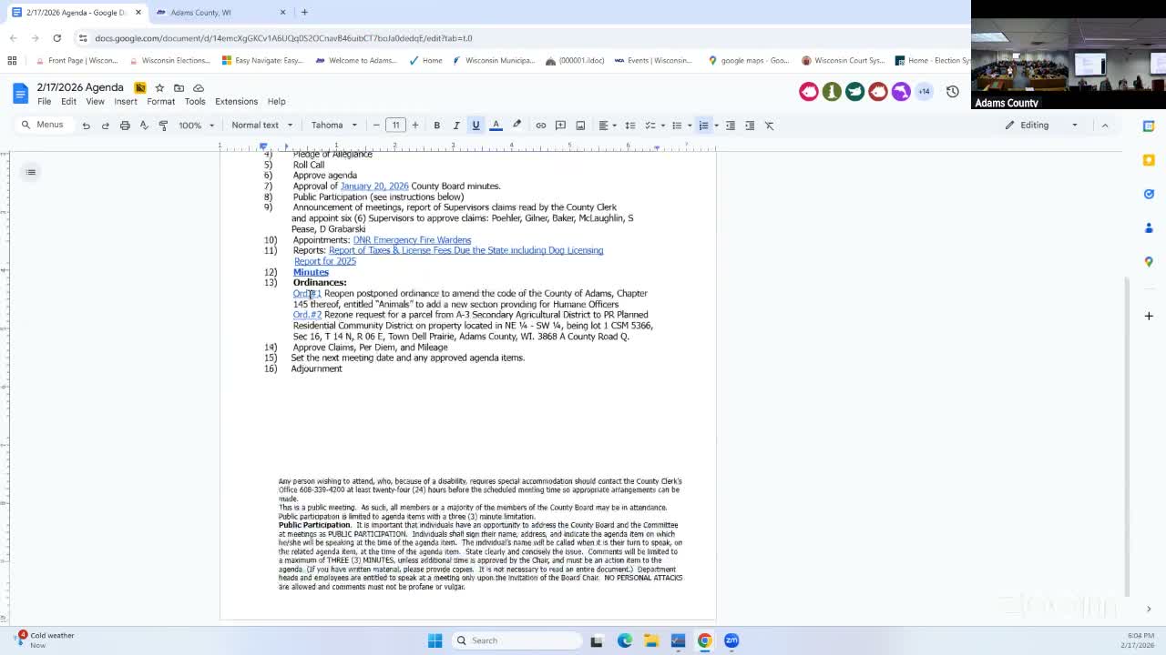Increase the indent level

[750, 126]
